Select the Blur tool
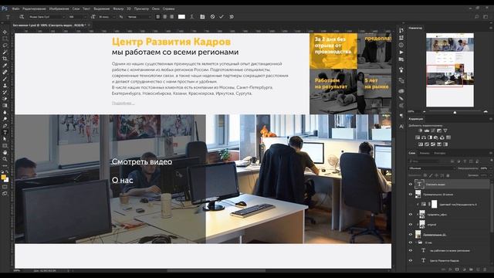 (x=5, y=112)
